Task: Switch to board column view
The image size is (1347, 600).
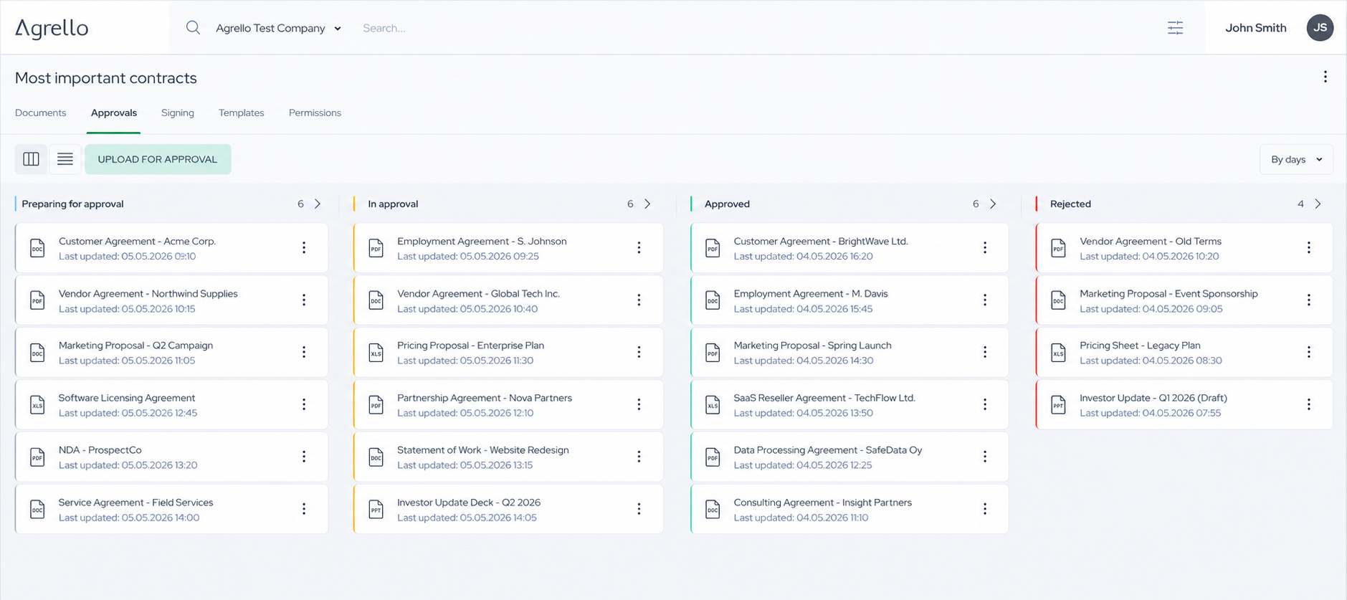Action: coord(31,159)
